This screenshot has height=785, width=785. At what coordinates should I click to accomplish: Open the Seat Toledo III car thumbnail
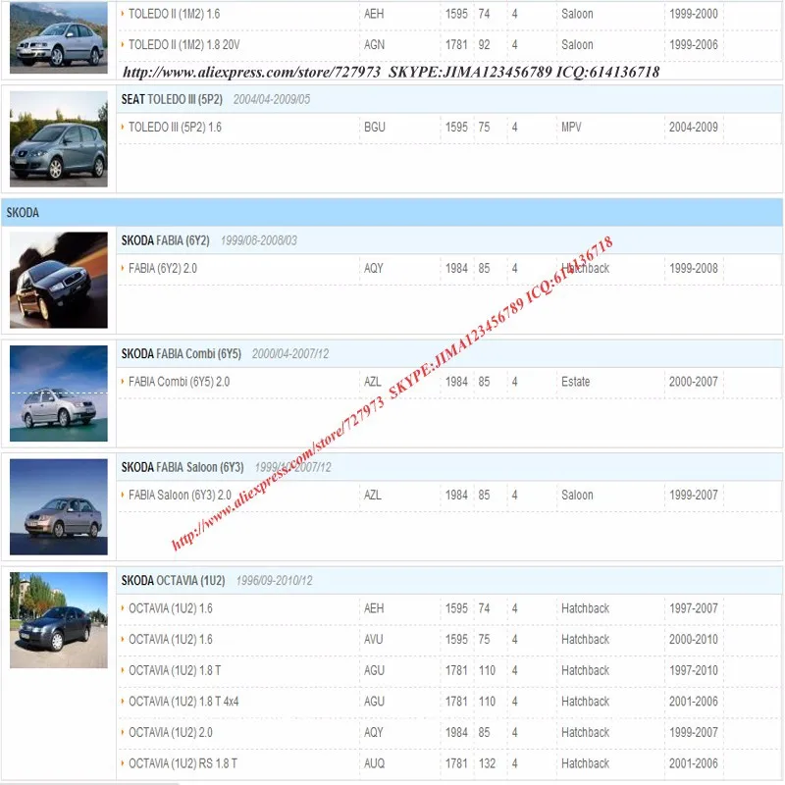(59, 138)
